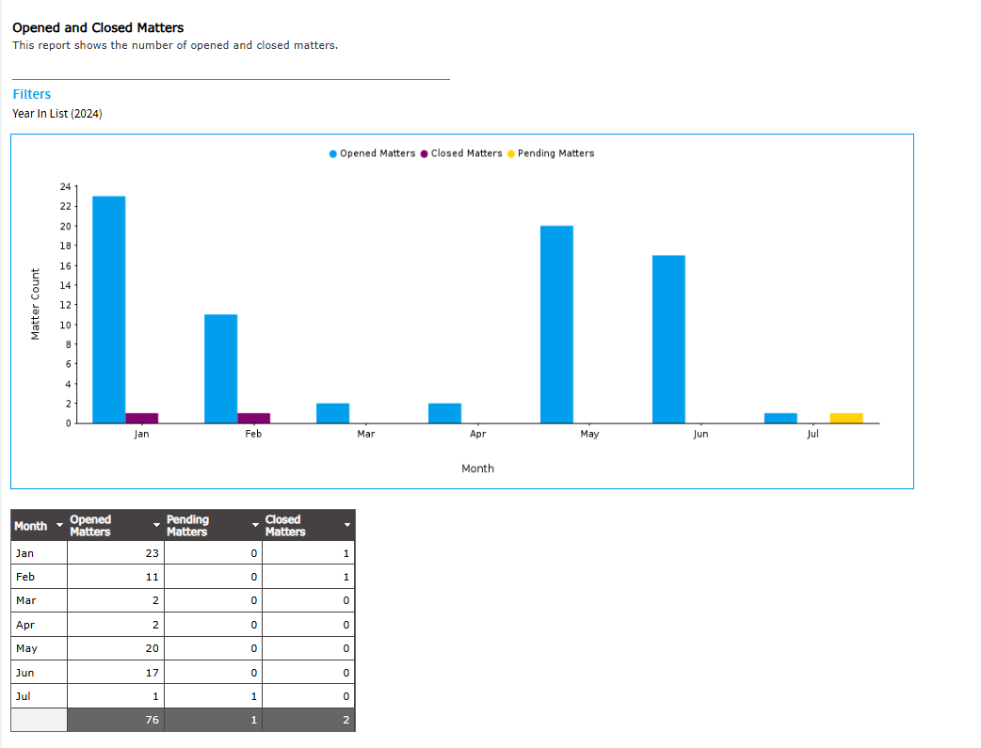Click the yellow Pending Matters bar for Jul

click(x=846, y=418)
